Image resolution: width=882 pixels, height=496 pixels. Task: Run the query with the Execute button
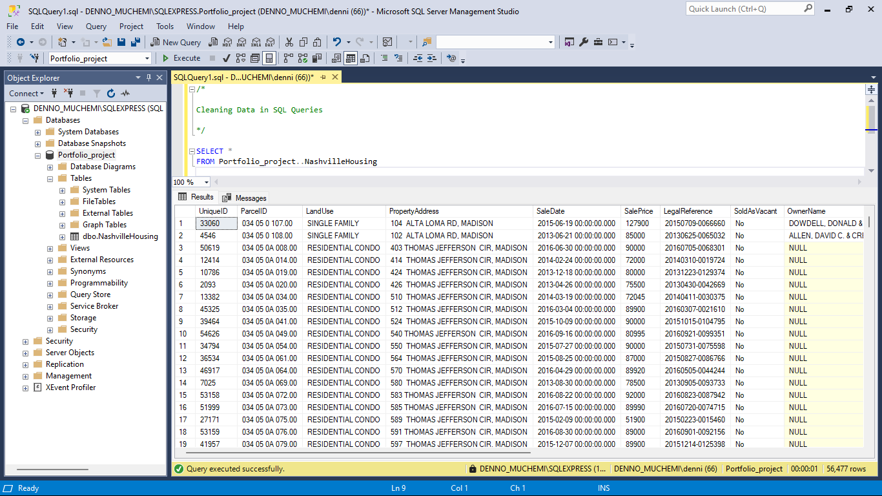click(x=180, y=58)
